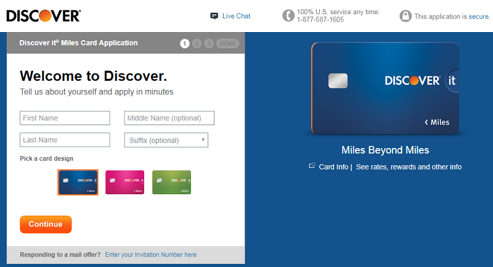Open 'Enter your Invitation Number here' link

click(151, 255)
